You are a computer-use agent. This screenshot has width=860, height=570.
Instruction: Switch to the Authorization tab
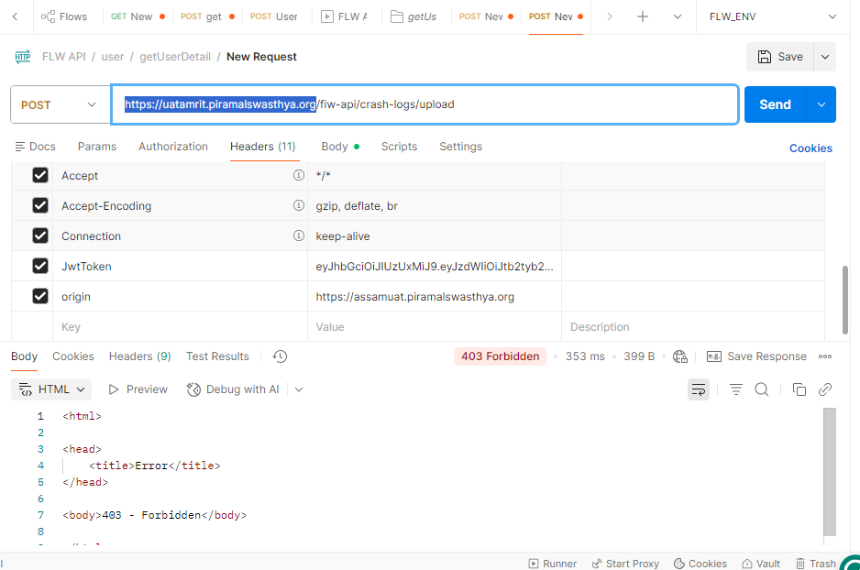tap(173, 147)
